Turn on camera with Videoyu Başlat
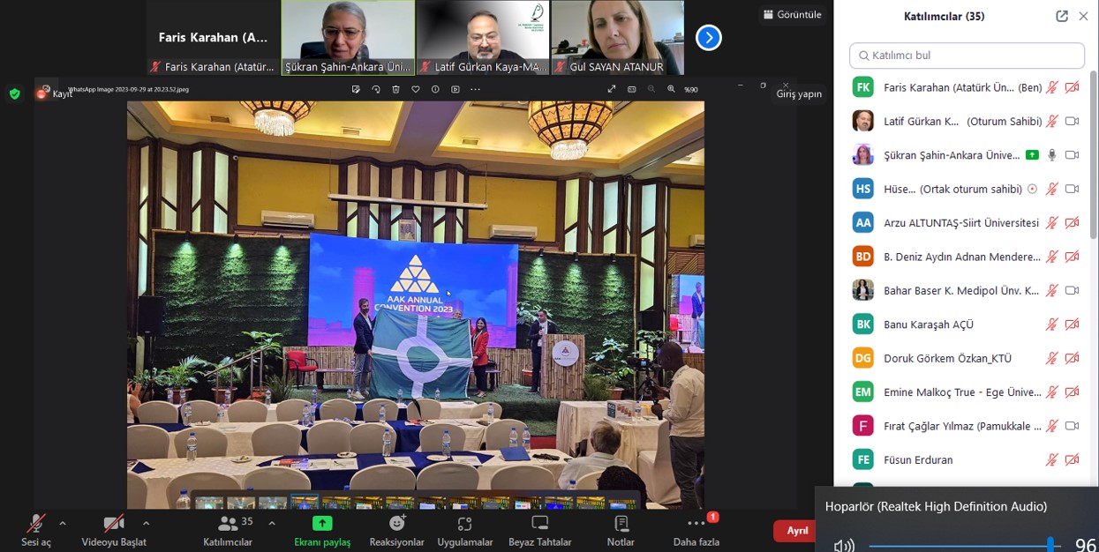Screen dimensions: 1099x552 tap(113, 525)
